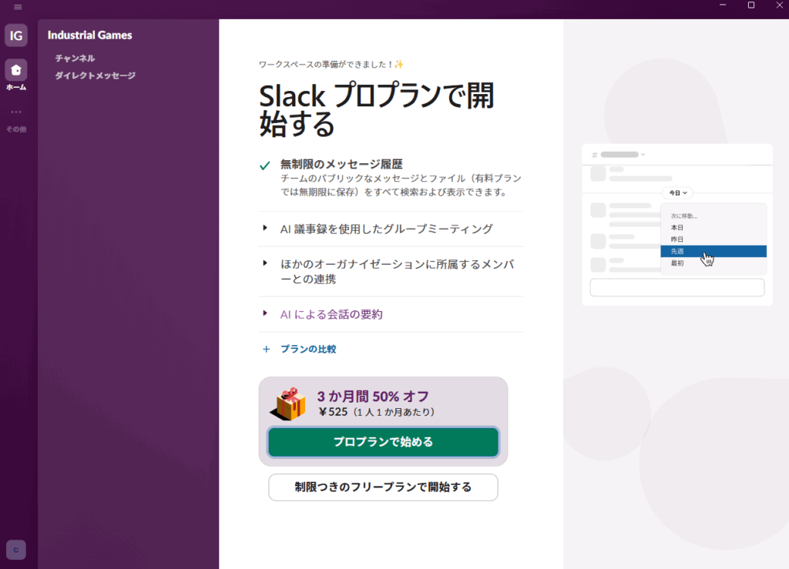Click green checkmark beside 無制限のメッセージ履歴
Screen dimensions: 789x569
(264, 166)
